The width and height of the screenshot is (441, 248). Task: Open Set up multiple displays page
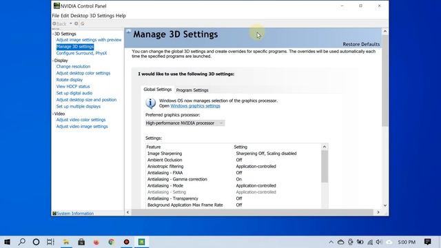click(79, 107)
